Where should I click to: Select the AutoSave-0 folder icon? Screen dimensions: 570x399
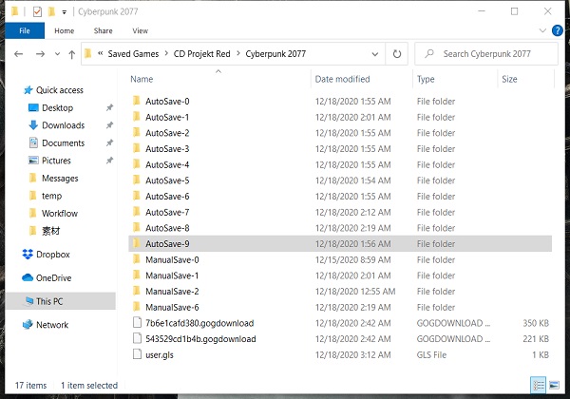pyautogui.click(x=137, y=101)
